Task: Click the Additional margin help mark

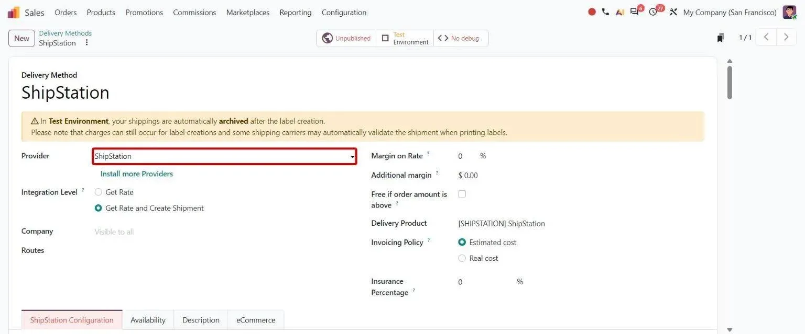Action: (x=437, y=173)
